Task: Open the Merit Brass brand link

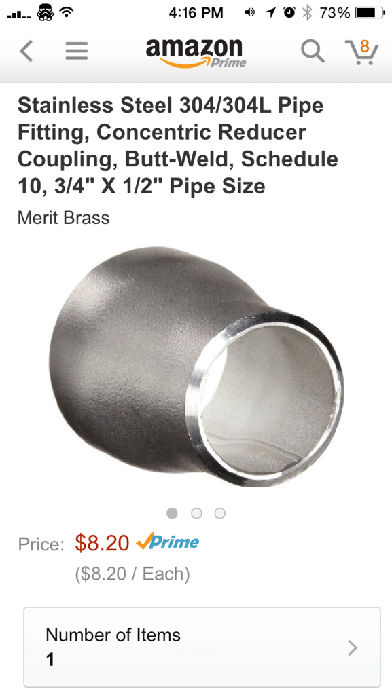Action: coord(63,218)
